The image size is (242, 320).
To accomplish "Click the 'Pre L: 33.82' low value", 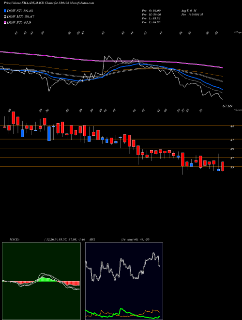I will 151,18.
